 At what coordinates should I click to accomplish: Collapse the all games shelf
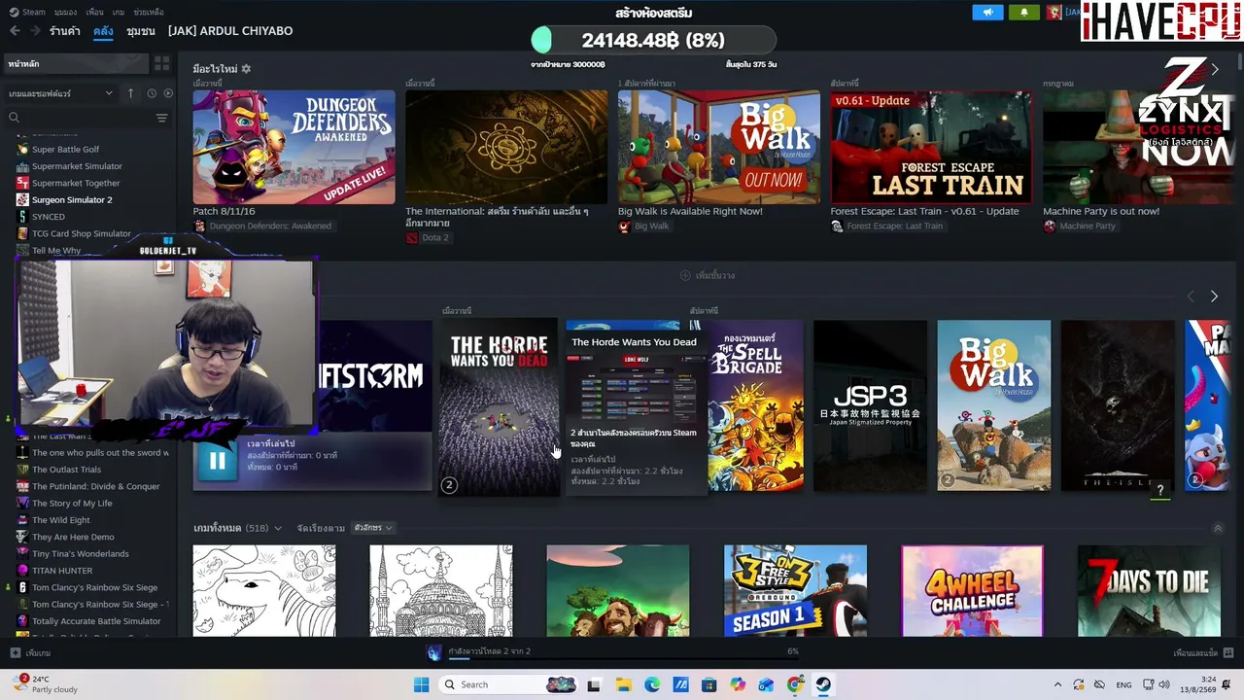[x=1218, y=529]
